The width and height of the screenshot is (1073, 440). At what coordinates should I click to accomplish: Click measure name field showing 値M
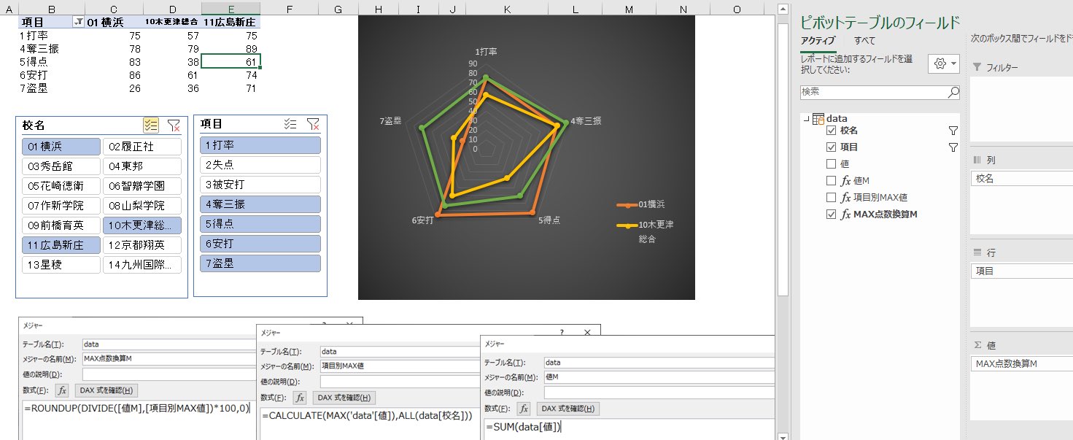[x=659, y=377]
